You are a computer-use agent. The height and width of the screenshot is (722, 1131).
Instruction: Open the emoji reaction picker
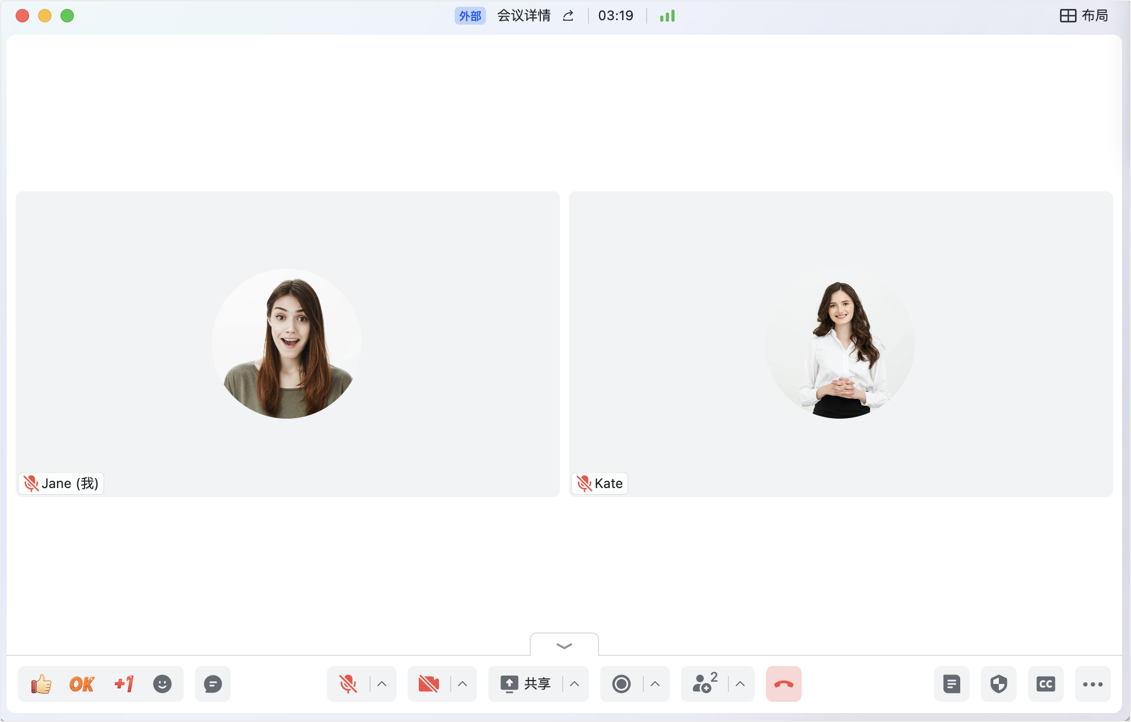(x=162, y=684)
